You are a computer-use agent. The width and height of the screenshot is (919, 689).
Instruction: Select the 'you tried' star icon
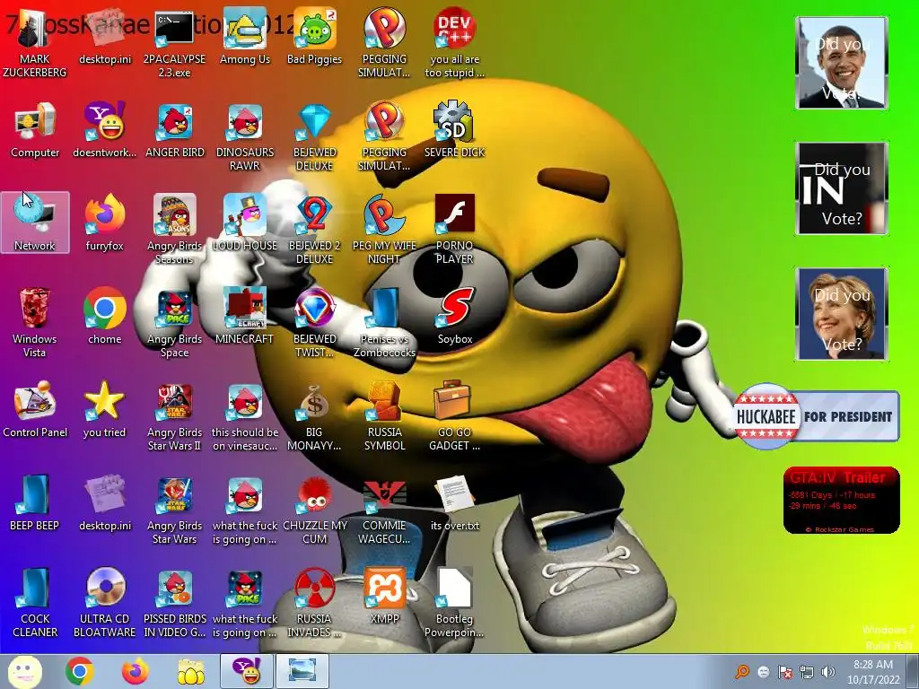104,409
